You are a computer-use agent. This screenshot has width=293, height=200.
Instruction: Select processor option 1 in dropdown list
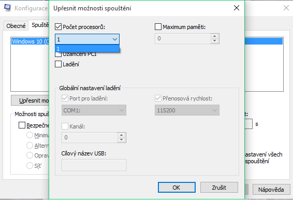coord(87,49)
